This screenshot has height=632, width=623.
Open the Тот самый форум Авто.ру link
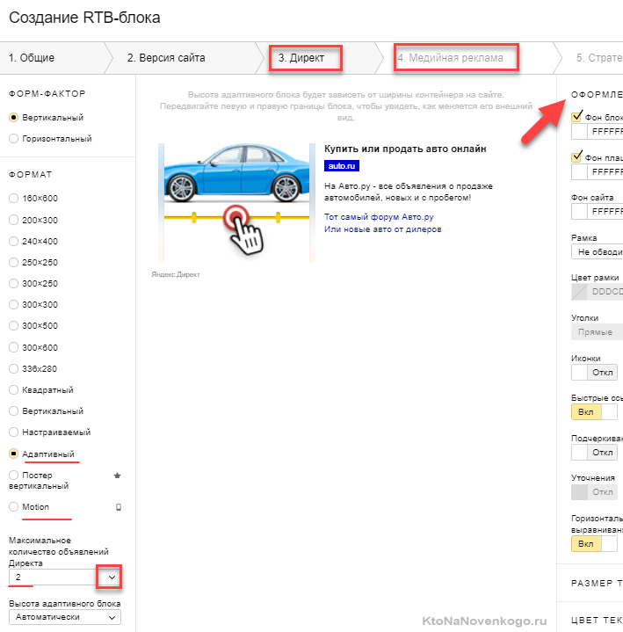379,217
